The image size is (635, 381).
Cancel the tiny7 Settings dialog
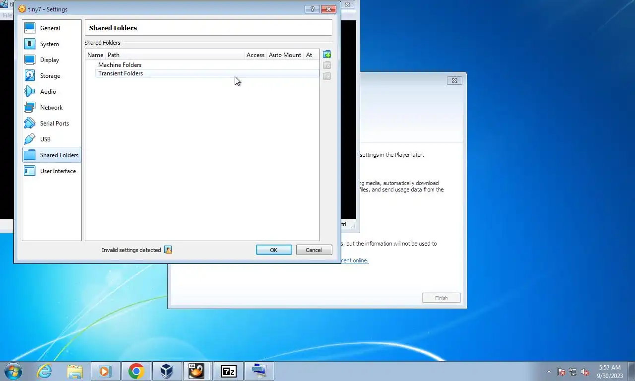314,250
